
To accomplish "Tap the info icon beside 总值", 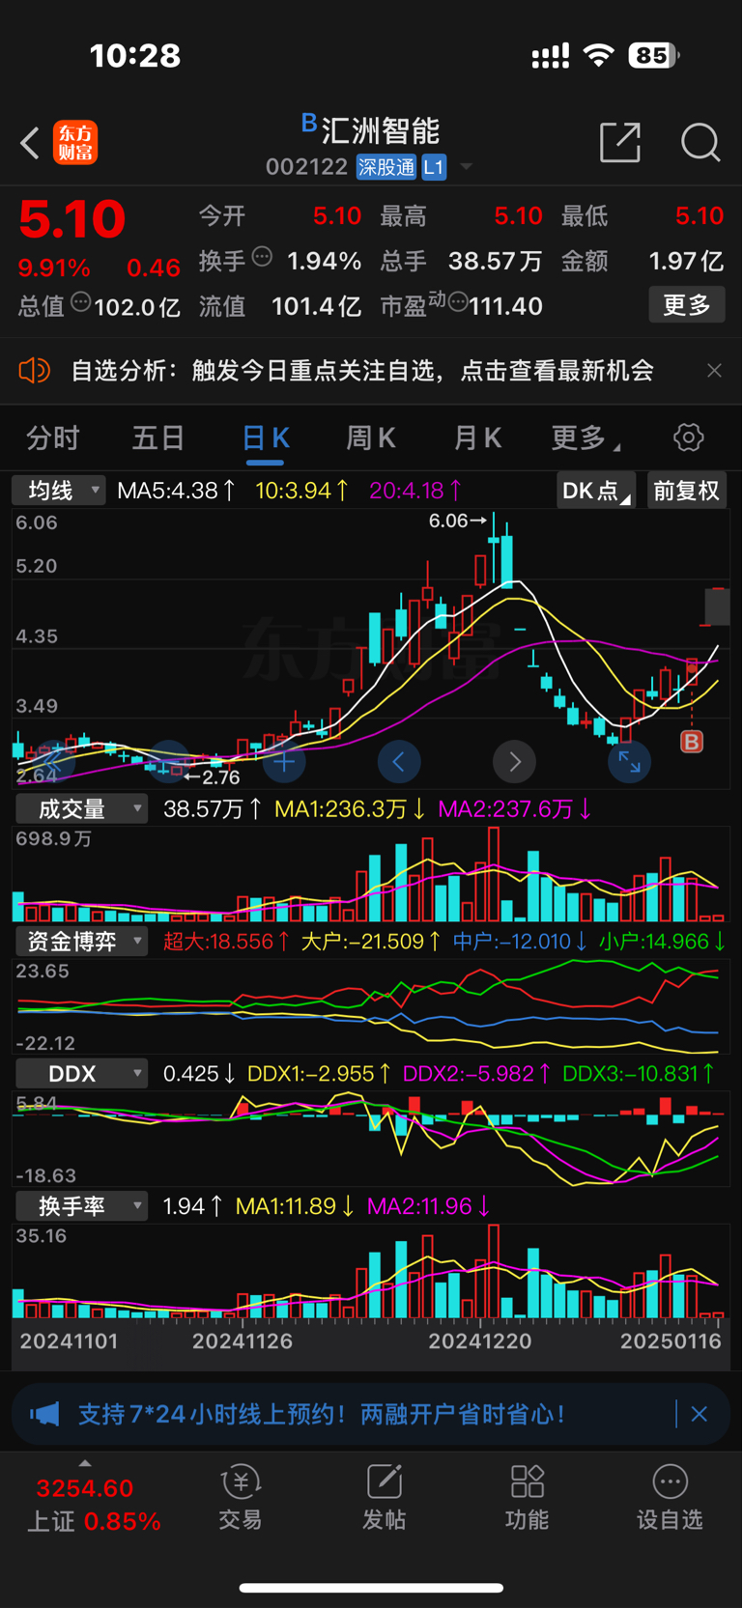I will point(80,302).
